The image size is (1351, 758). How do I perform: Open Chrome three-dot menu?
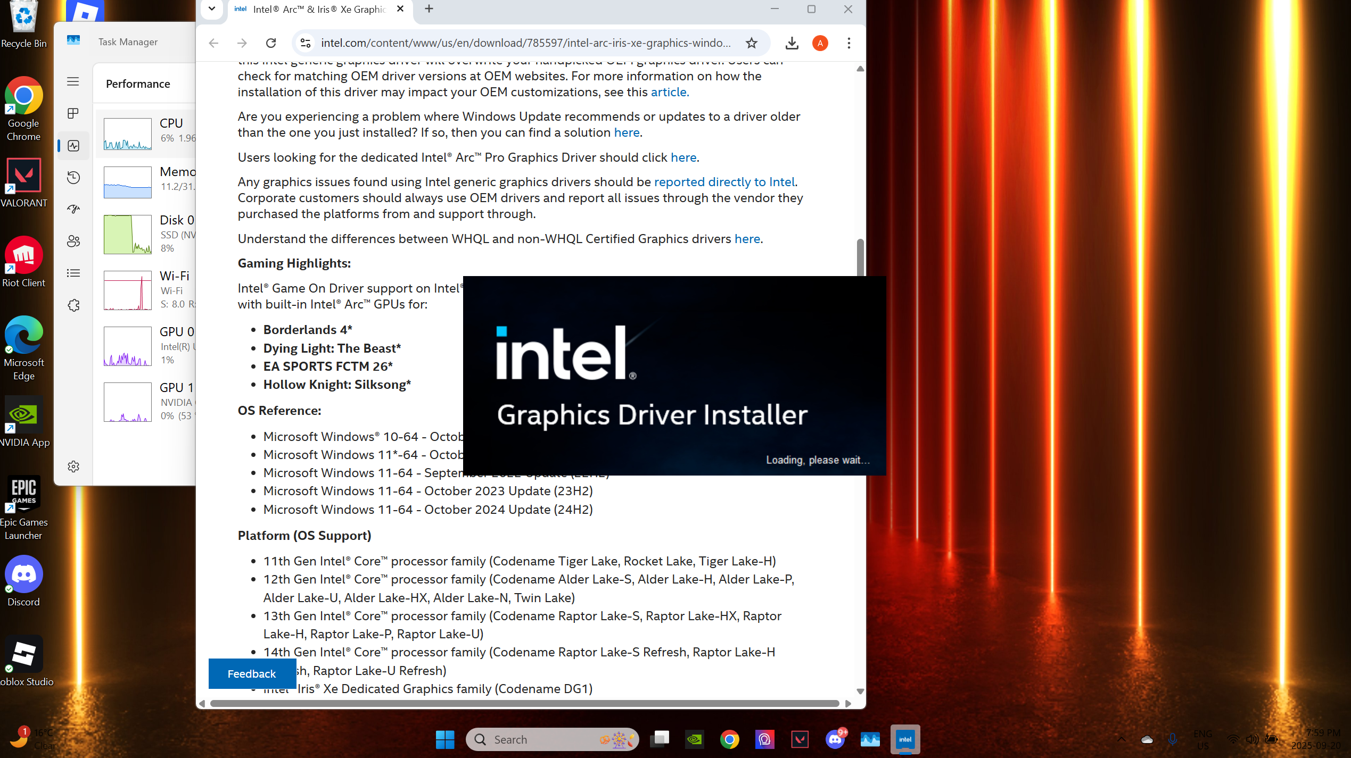(x=849, y=43)
